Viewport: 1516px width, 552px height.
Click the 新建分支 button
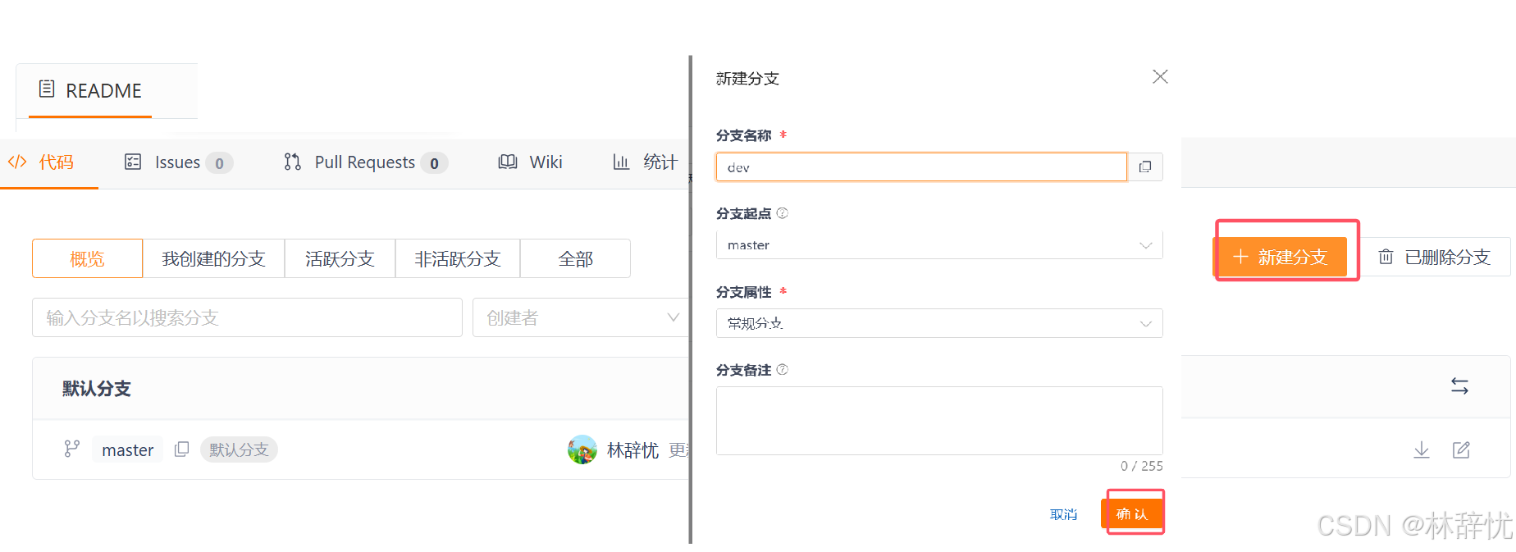pyautogui.click(x=1281, y=258)
